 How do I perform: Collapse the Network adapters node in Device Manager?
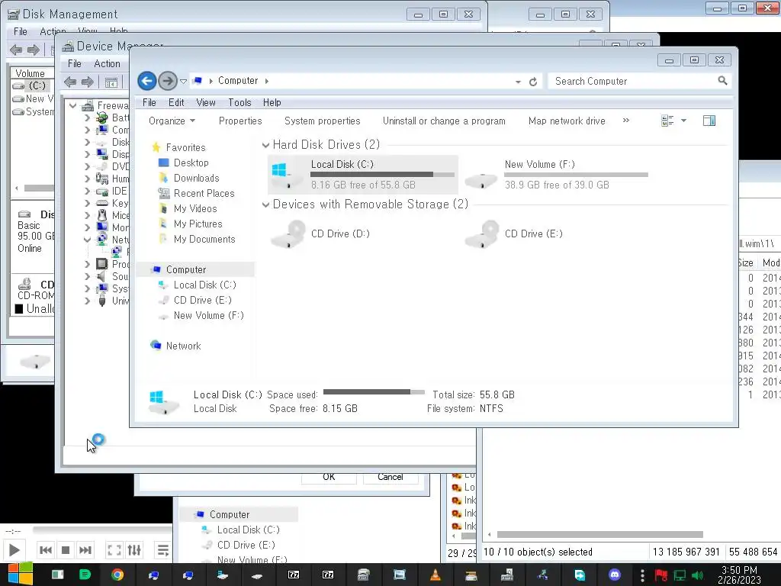(x=88, y=240)
